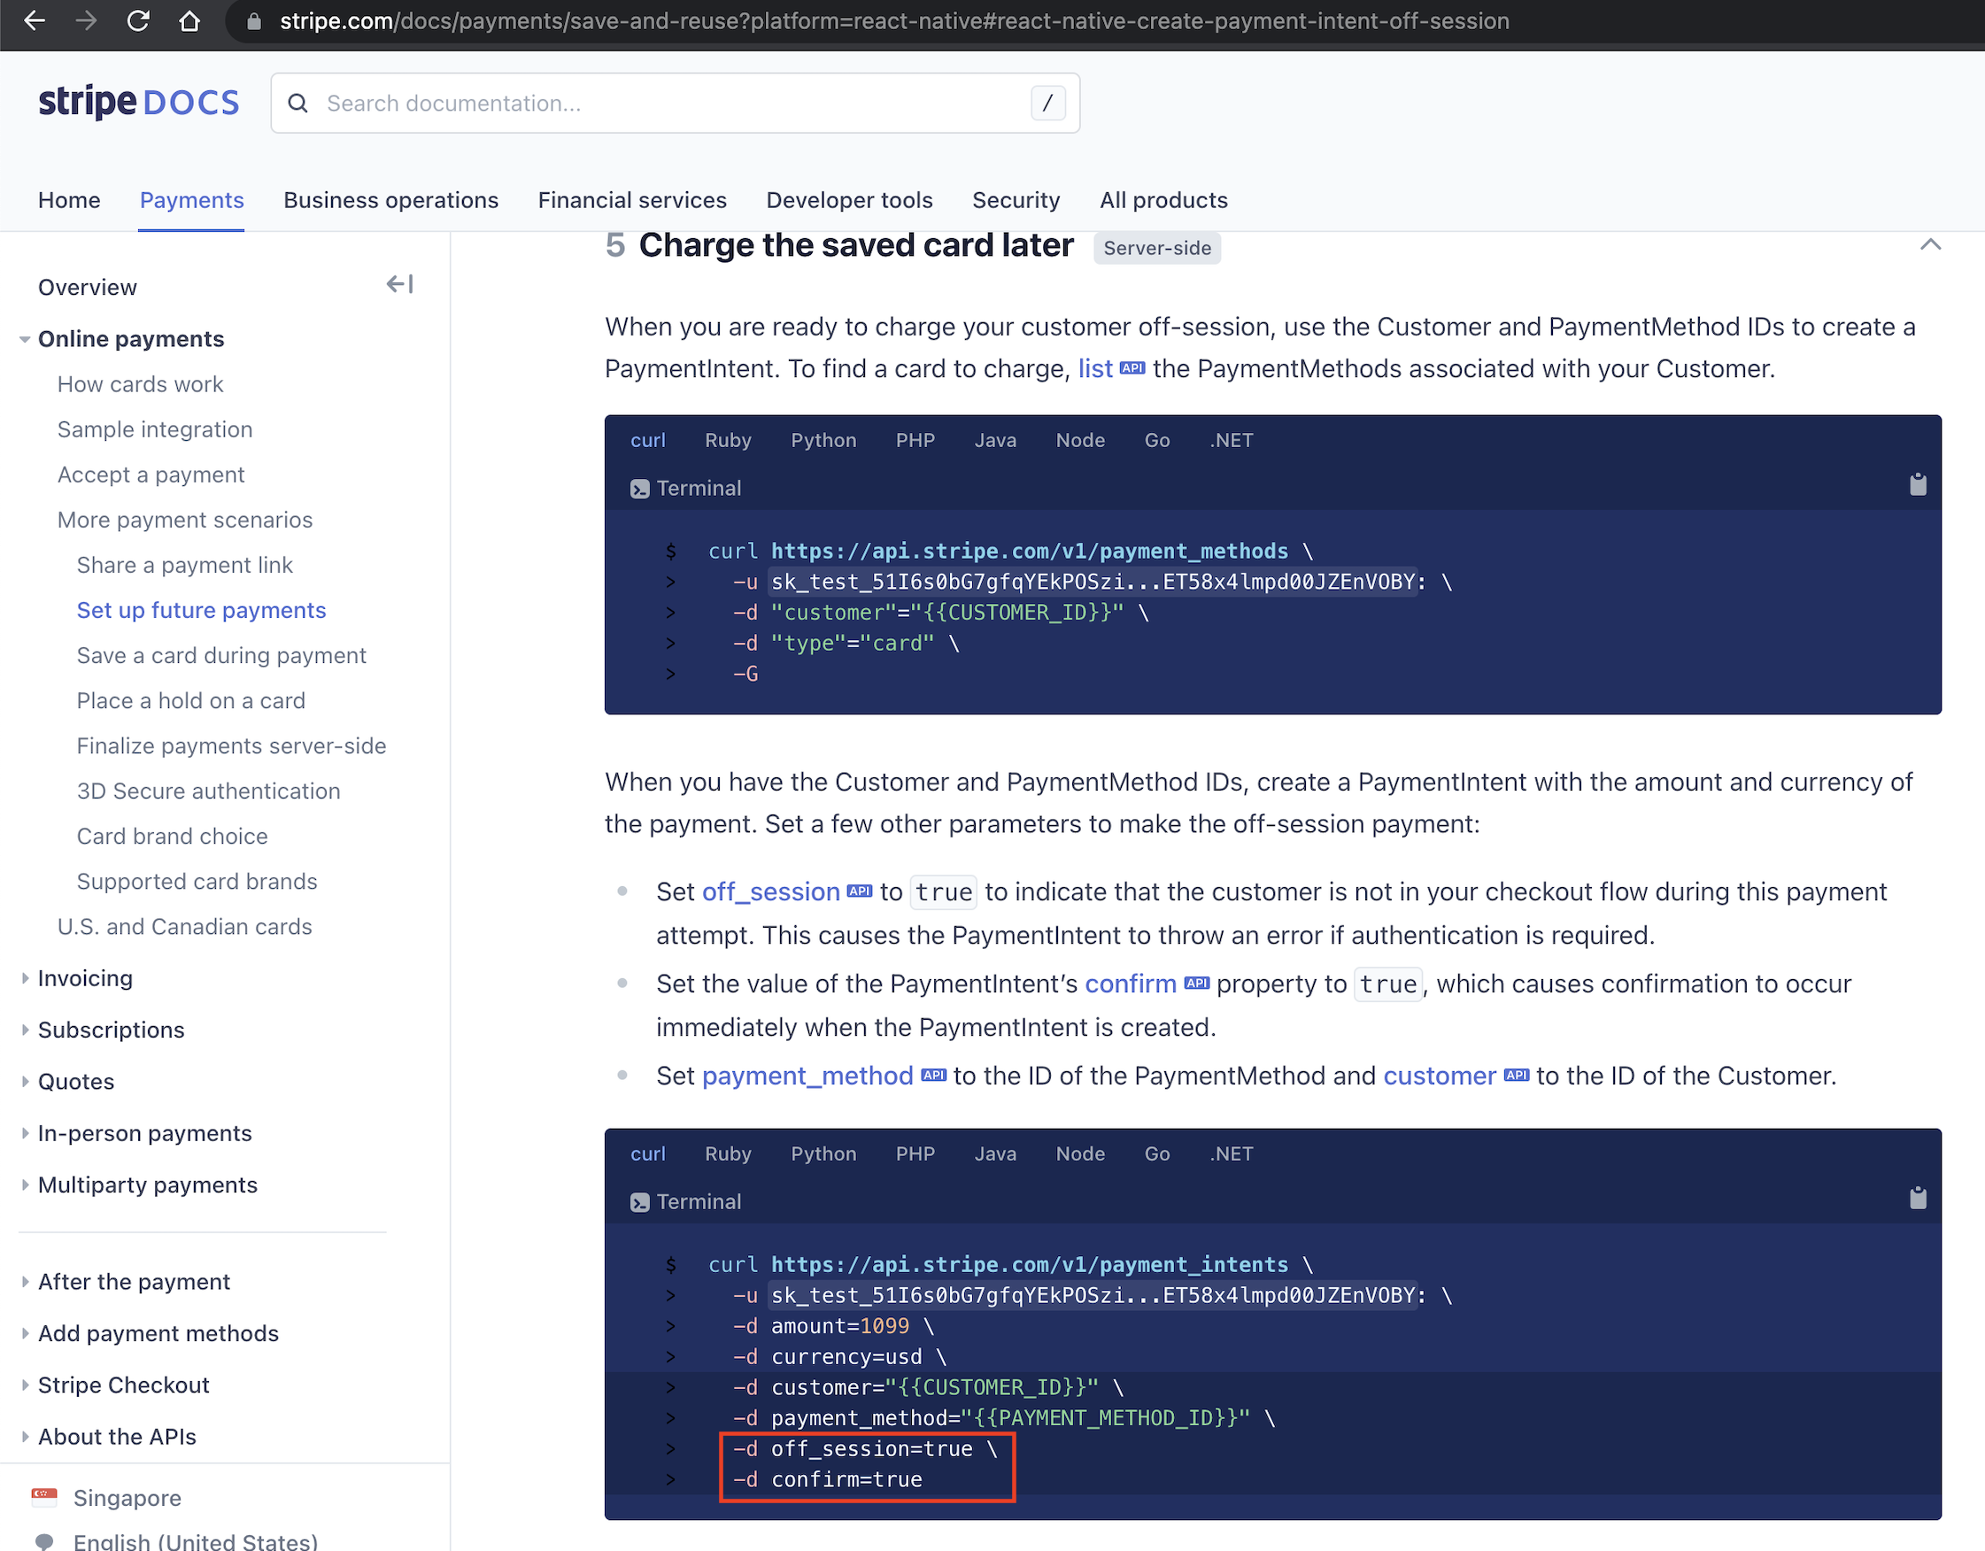
Task: Collapse the docs sidebar with the arrow icon
Action: point(398,283)
